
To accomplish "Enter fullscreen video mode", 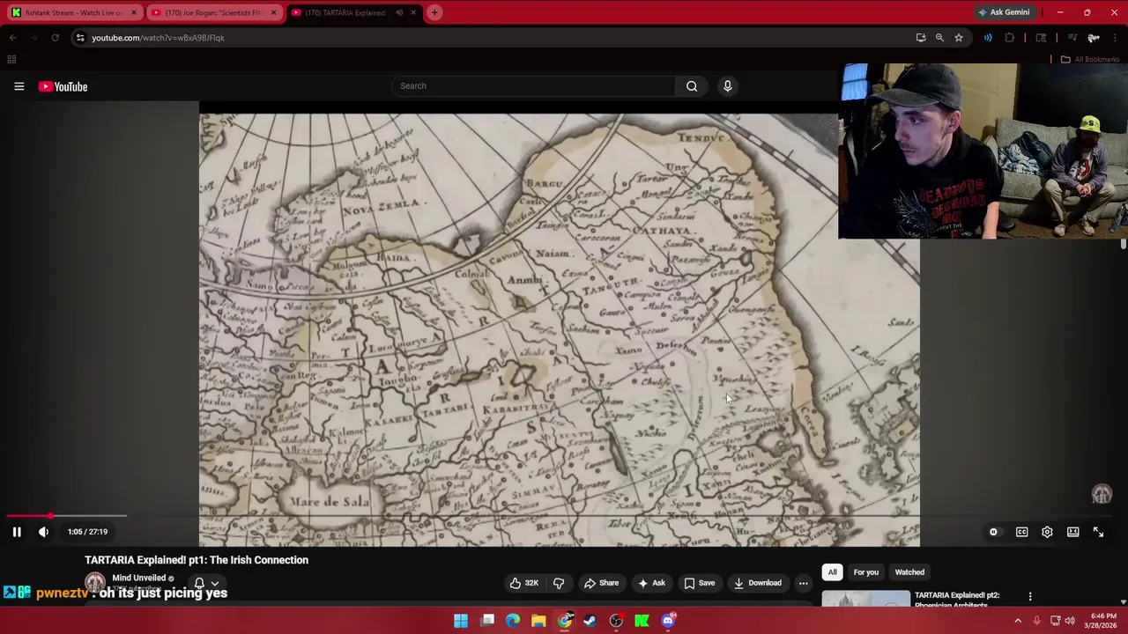I will click(x=1098, y=532).
